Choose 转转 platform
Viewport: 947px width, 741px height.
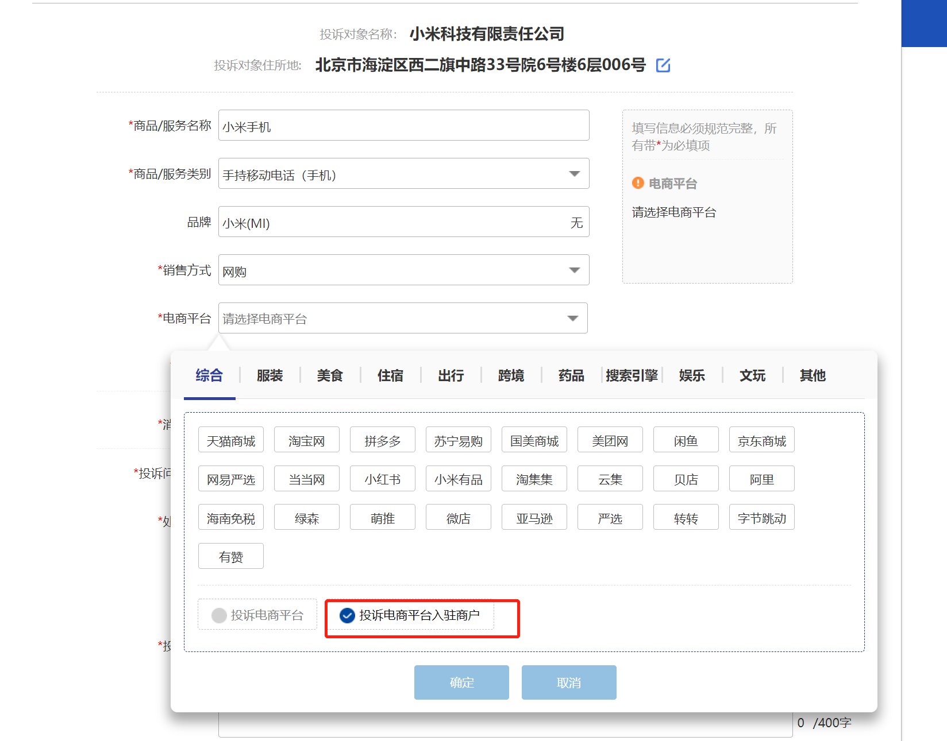click(x=686, y=518)
